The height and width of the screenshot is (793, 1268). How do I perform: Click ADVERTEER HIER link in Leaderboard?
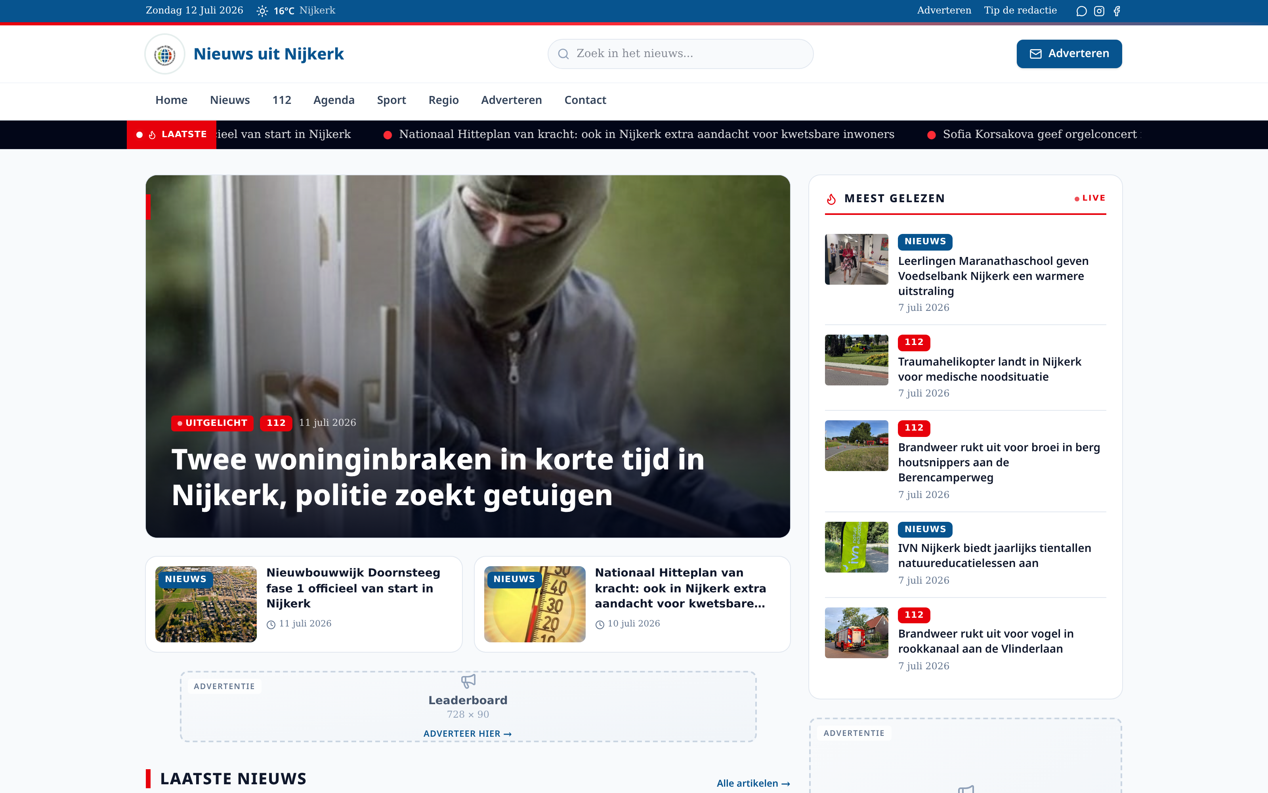tap(468, 734)
